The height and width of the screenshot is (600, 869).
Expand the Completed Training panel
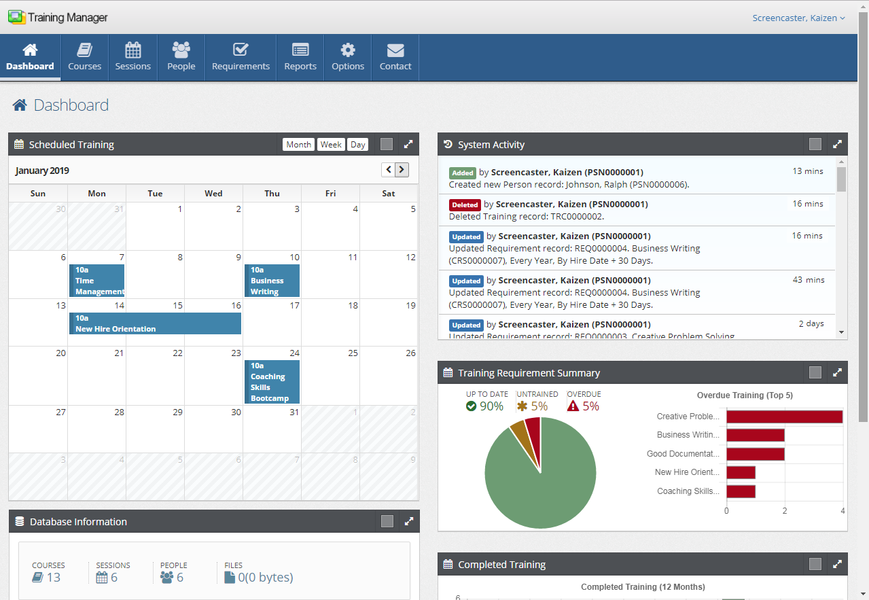tap(837, 564)
